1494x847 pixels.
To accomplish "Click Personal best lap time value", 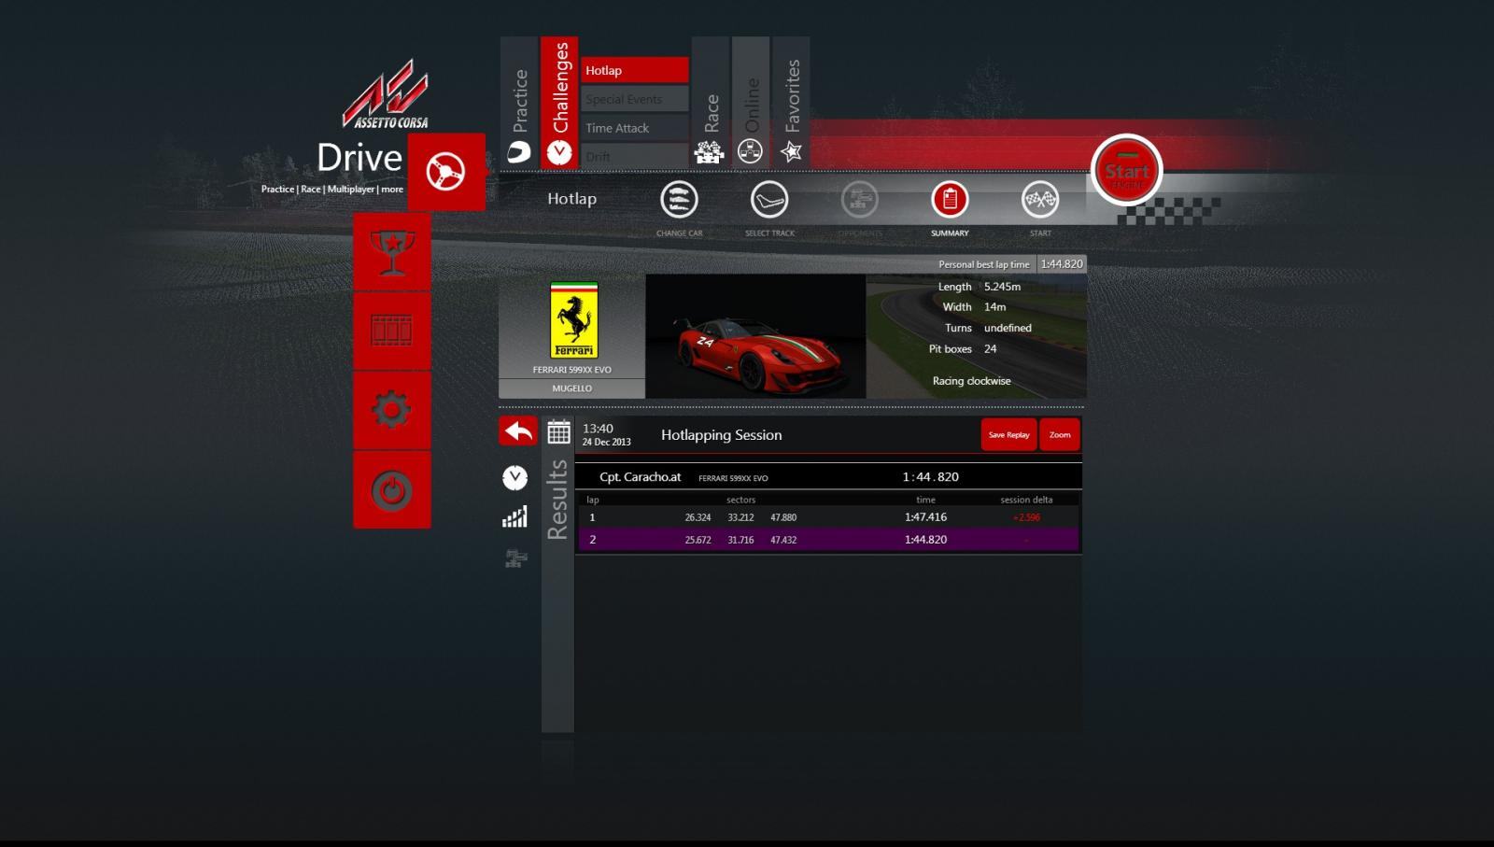I will click(1062, 264).
